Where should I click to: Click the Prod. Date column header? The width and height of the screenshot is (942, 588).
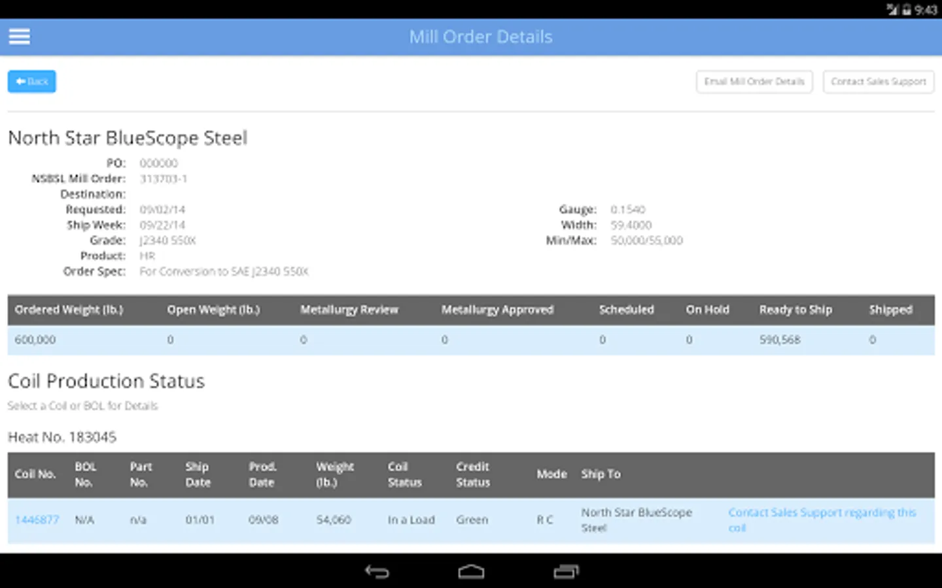pos(262,474)
